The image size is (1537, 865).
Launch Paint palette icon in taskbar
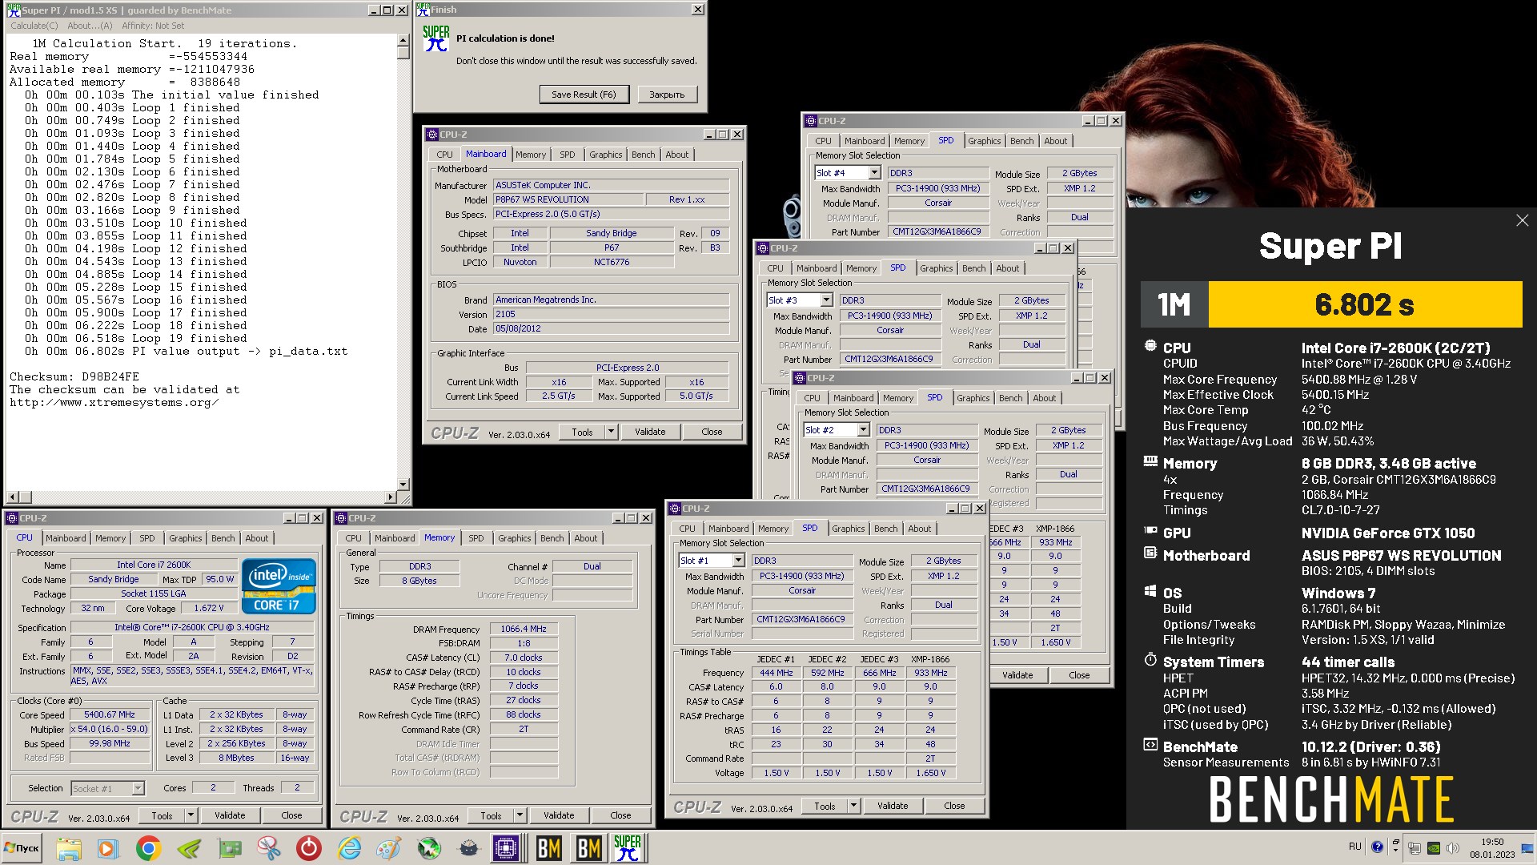click(x=389, y=848)
